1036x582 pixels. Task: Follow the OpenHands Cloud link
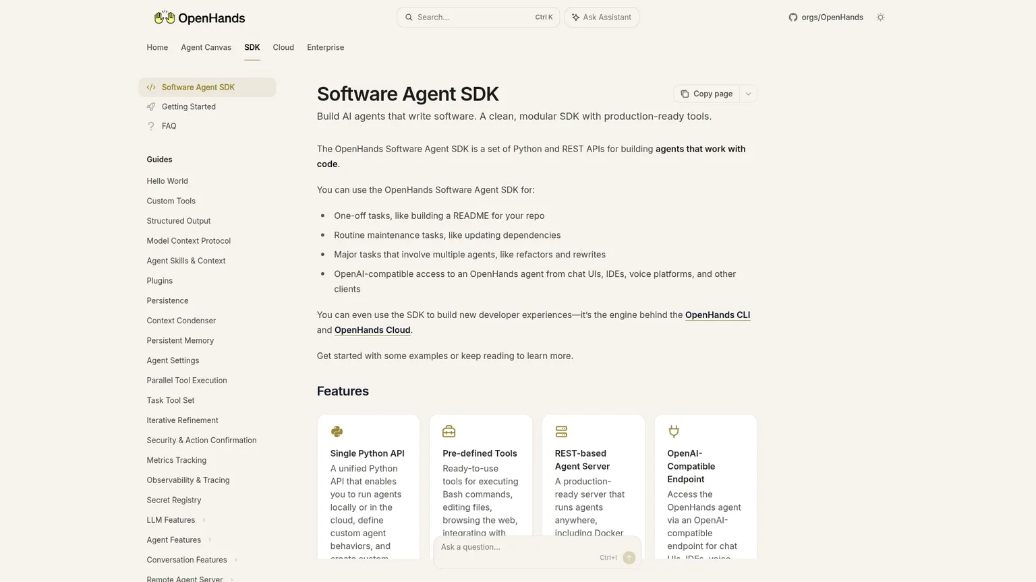pos(372,330)
